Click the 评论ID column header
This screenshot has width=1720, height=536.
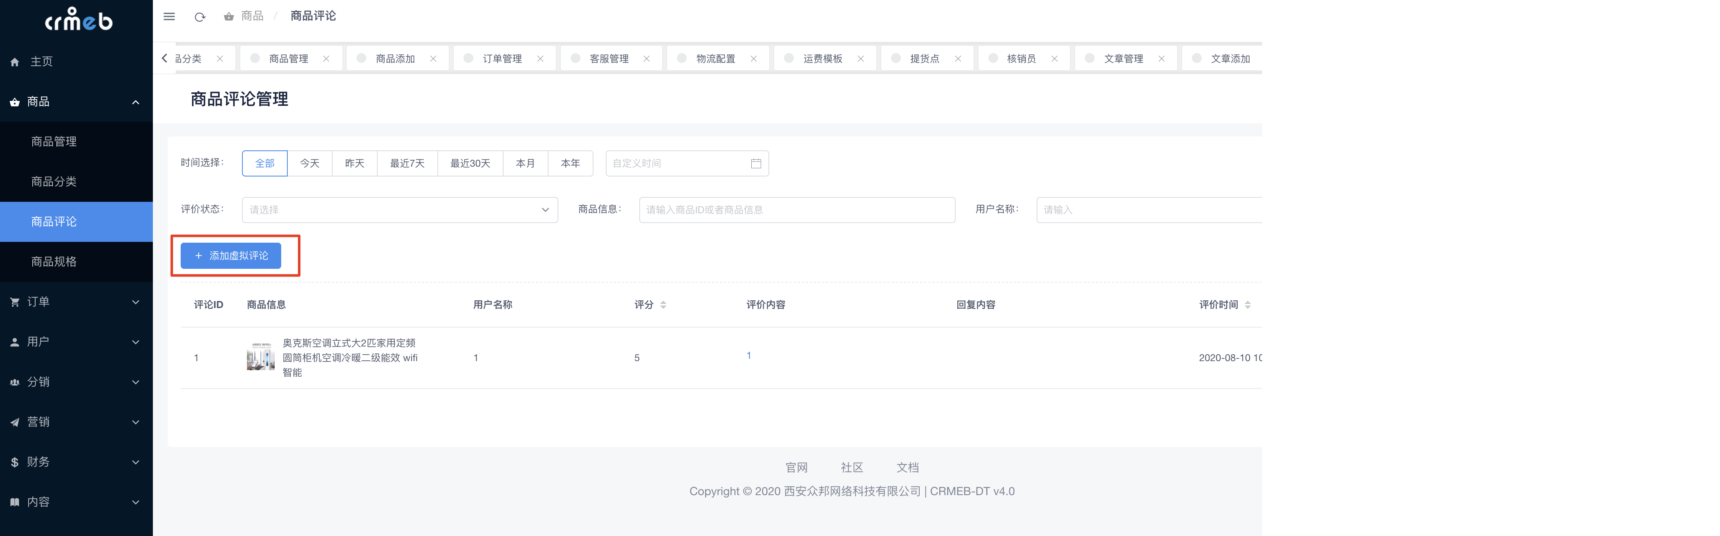tap(208, 305)
